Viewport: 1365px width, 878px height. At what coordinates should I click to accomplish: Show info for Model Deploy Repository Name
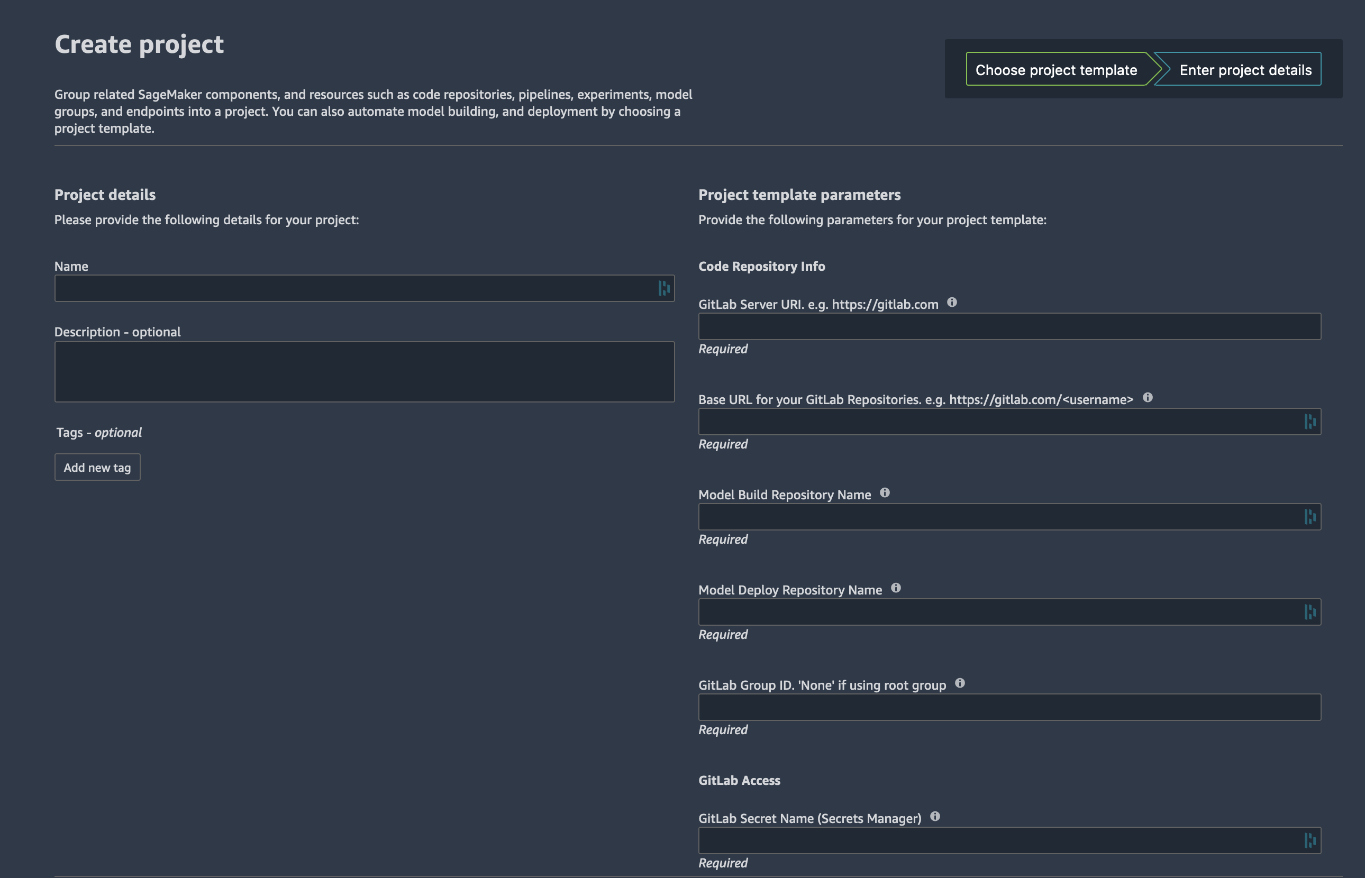(x=896, y=588)
